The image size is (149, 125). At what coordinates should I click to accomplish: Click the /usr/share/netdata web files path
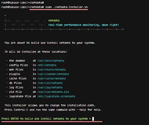51,70
